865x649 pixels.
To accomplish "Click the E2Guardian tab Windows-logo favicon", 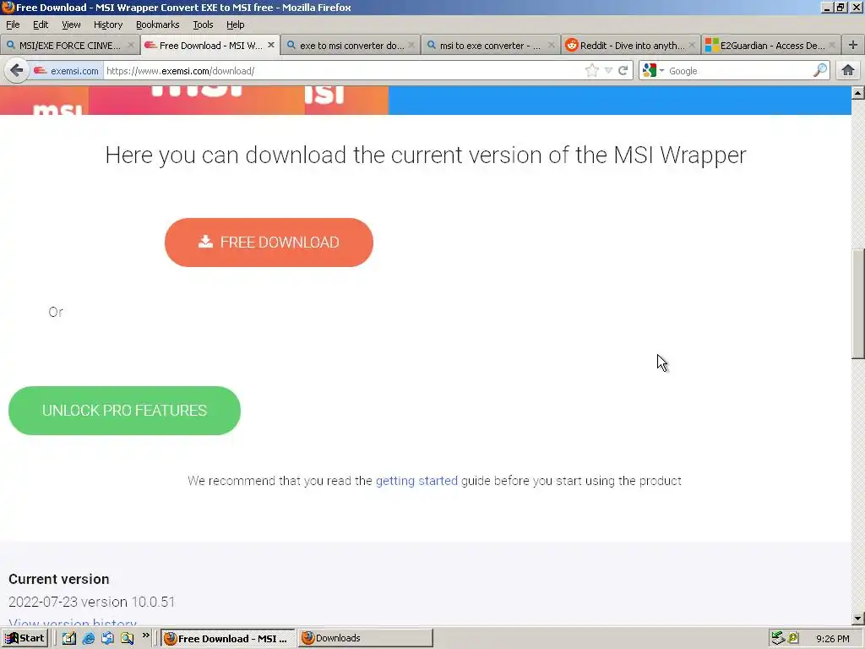I will pos(712,46).
